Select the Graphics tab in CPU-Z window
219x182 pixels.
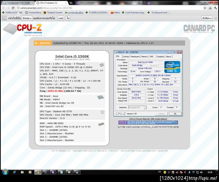click(161, 57)
